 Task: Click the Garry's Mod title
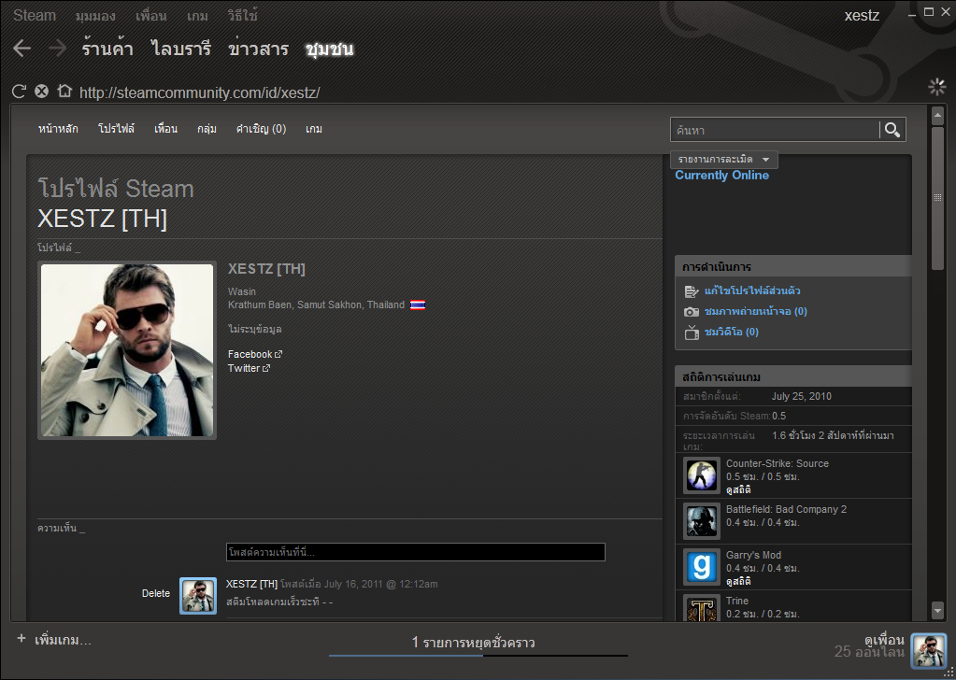click(753, 555)
